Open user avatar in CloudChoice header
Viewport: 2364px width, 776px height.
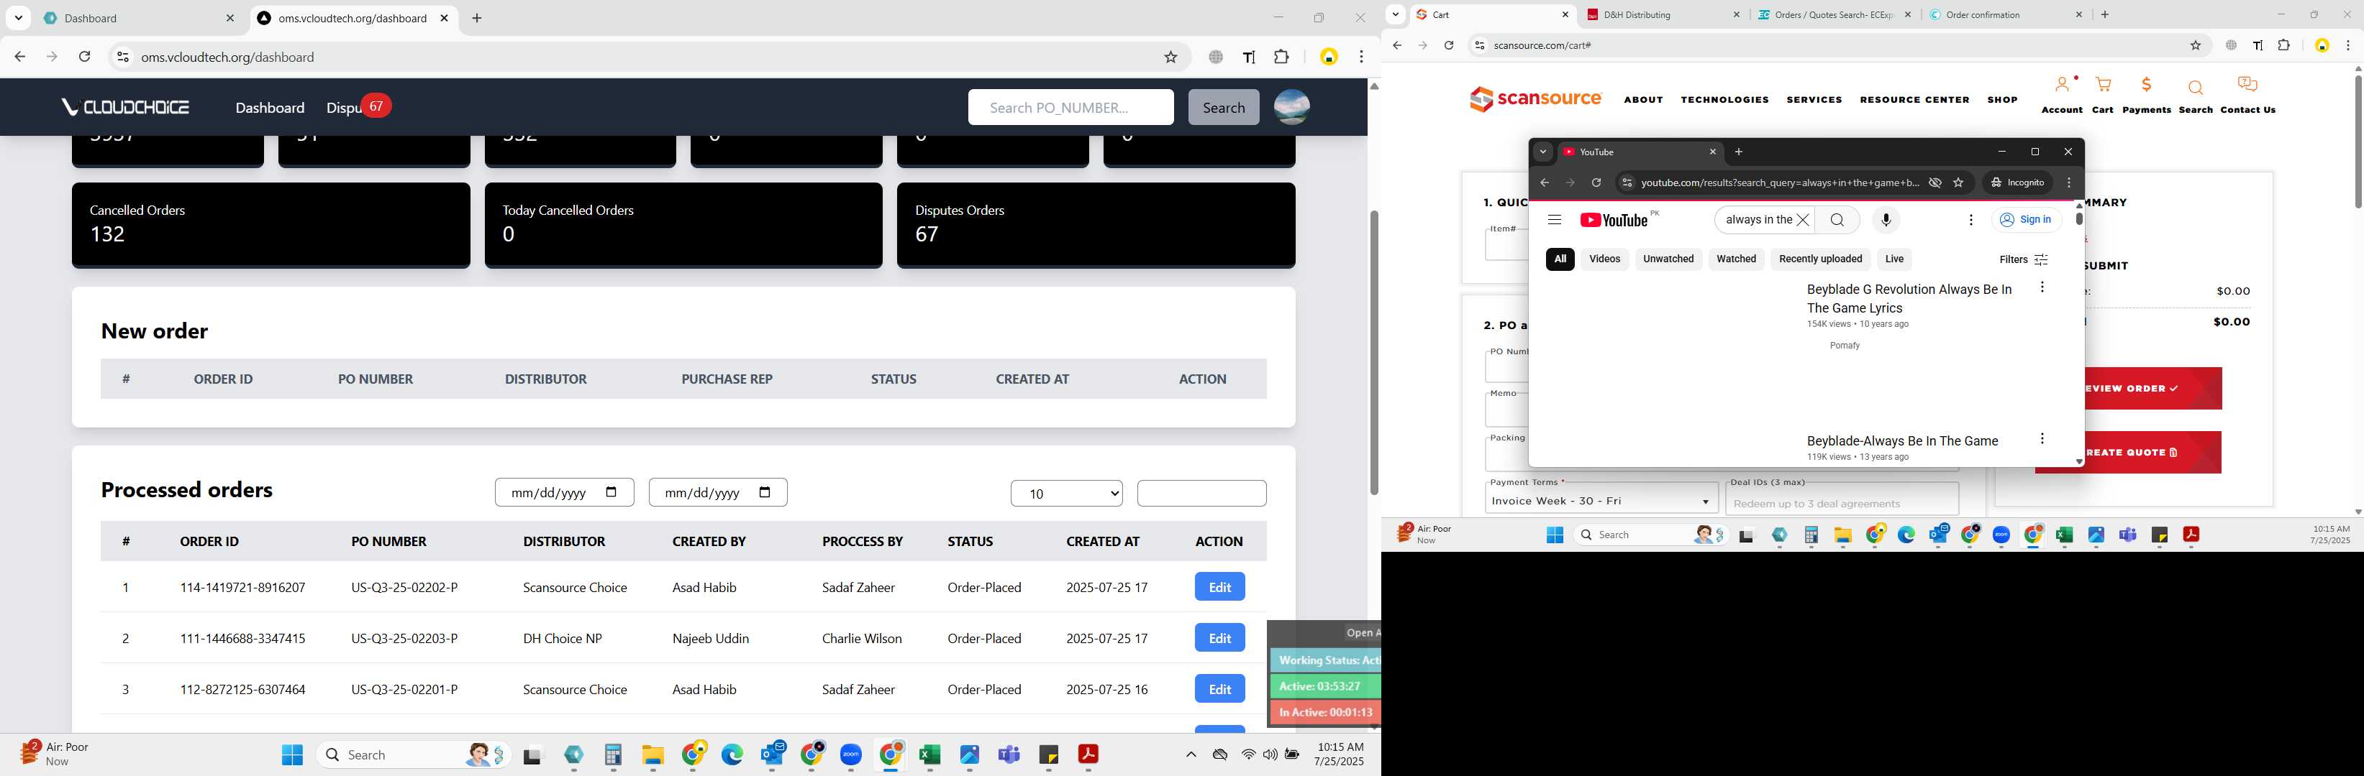tap(1291, 107)
